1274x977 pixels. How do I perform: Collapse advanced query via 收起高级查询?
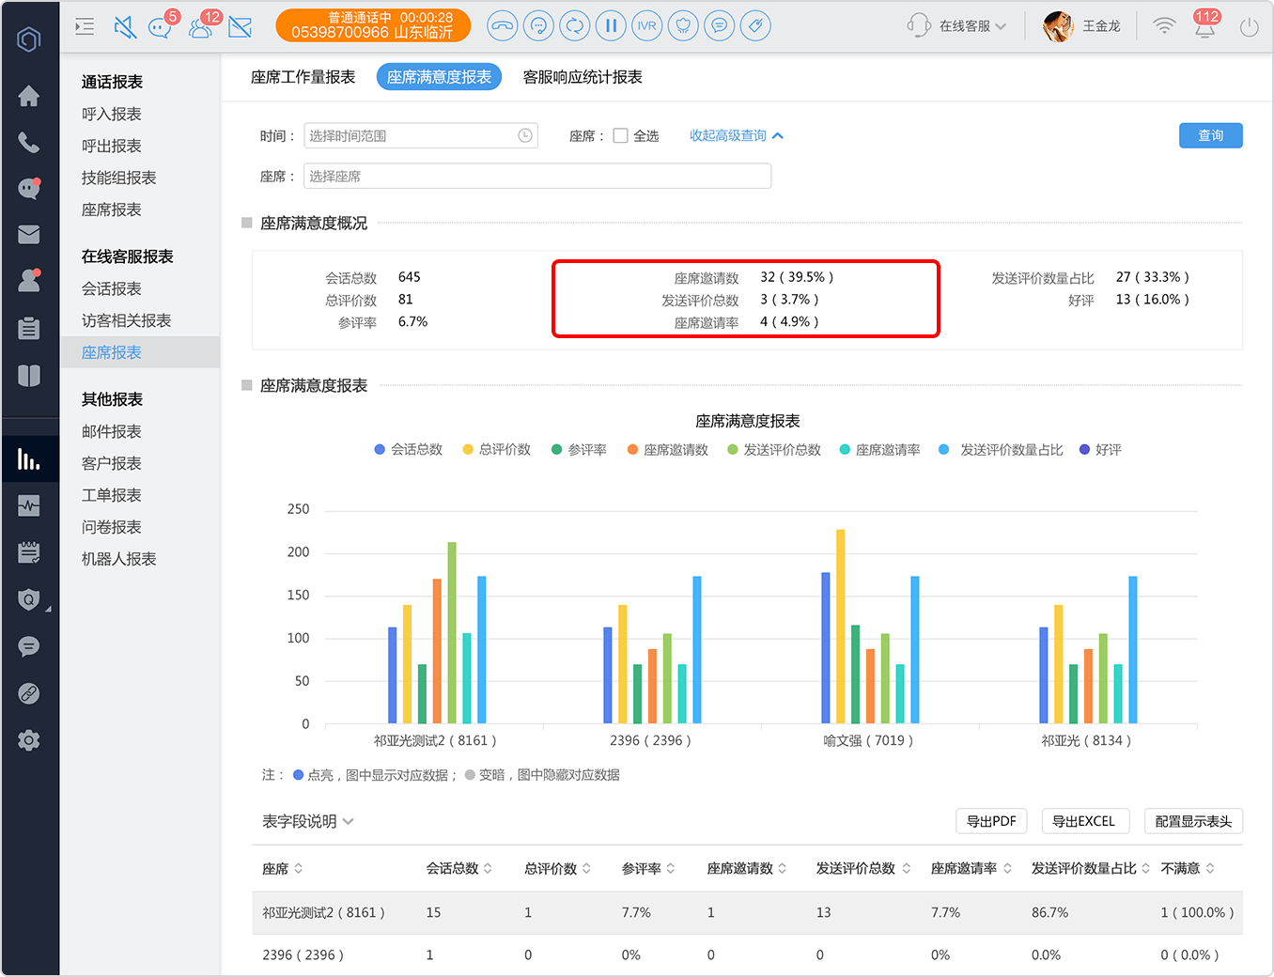point(737,136)
